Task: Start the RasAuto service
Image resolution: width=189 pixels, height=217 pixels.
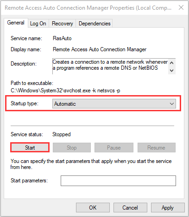Action: pos(30,147)
